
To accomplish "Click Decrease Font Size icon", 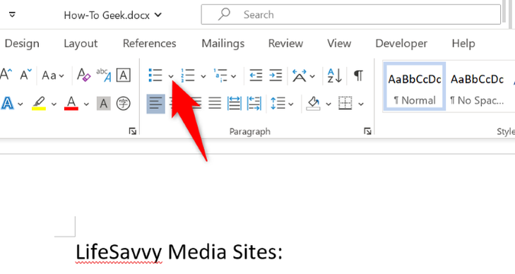I will pos(25,75).
